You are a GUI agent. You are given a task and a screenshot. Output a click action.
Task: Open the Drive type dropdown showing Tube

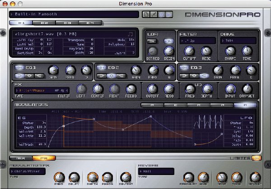[238, 41]
